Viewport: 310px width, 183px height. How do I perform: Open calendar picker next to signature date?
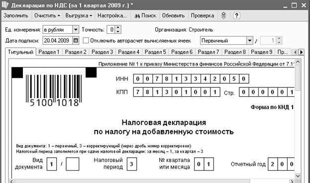tap(76, 41)
